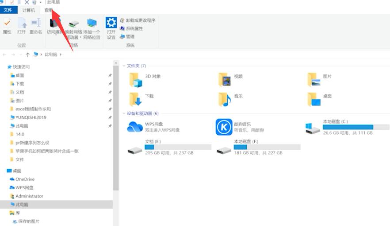Image resolution: width=390 pixels, height=226 pixels.
Task: Select the WPS网盘 cloud drive icon
Action: pyautogui.click(x=135, y=127)
